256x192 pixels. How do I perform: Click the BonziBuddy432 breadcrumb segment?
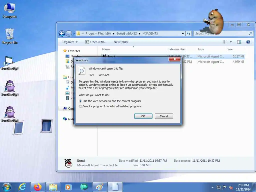tap(126, 33)
